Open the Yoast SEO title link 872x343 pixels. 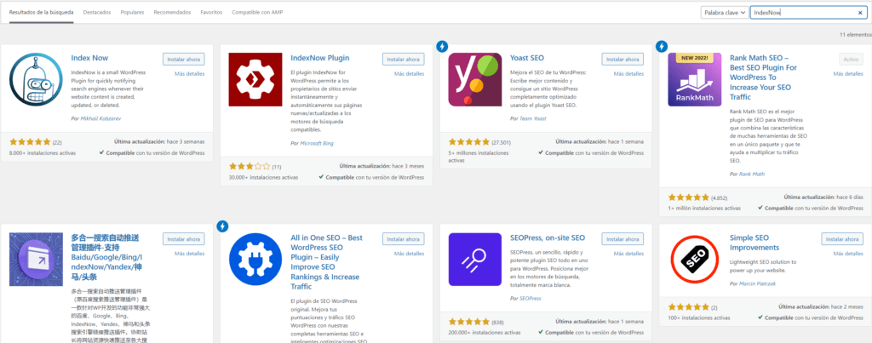[x=526, y=58]
